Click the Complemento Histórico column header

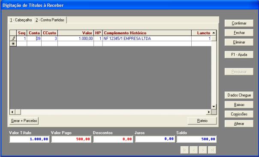[x=147, y=33]
